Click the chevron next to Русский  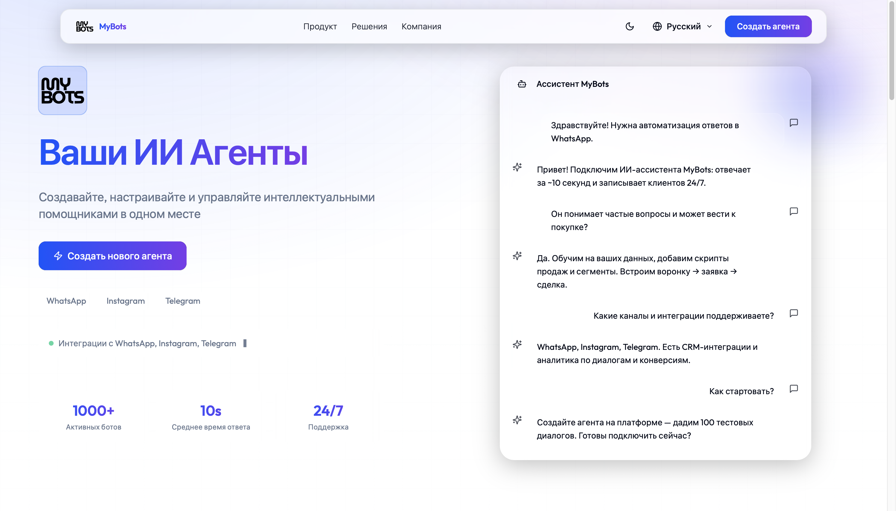tap(709, 26)
